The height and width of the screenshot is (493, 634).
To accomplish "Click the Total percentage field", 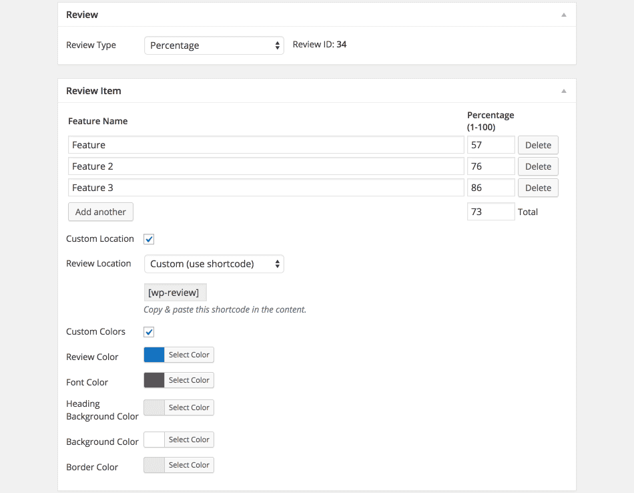I will coord(491,212).
